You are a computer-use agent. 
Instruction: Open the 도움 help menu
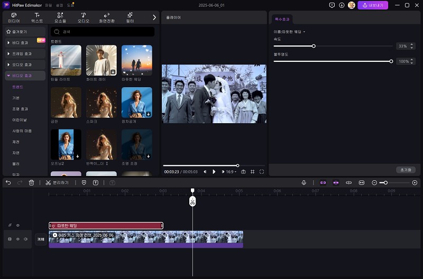pos(70,5)
